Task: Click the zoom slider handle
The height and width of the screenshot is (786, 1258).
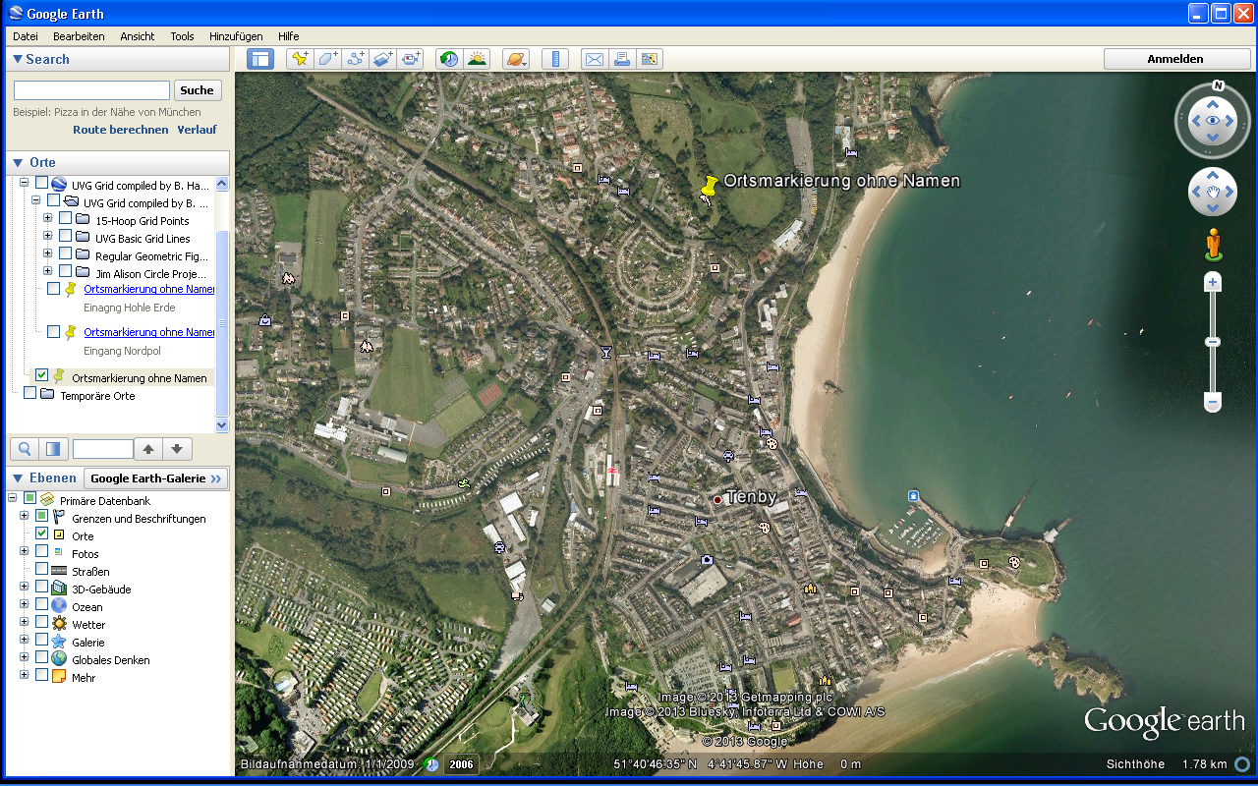Action: coord(1213,342)
